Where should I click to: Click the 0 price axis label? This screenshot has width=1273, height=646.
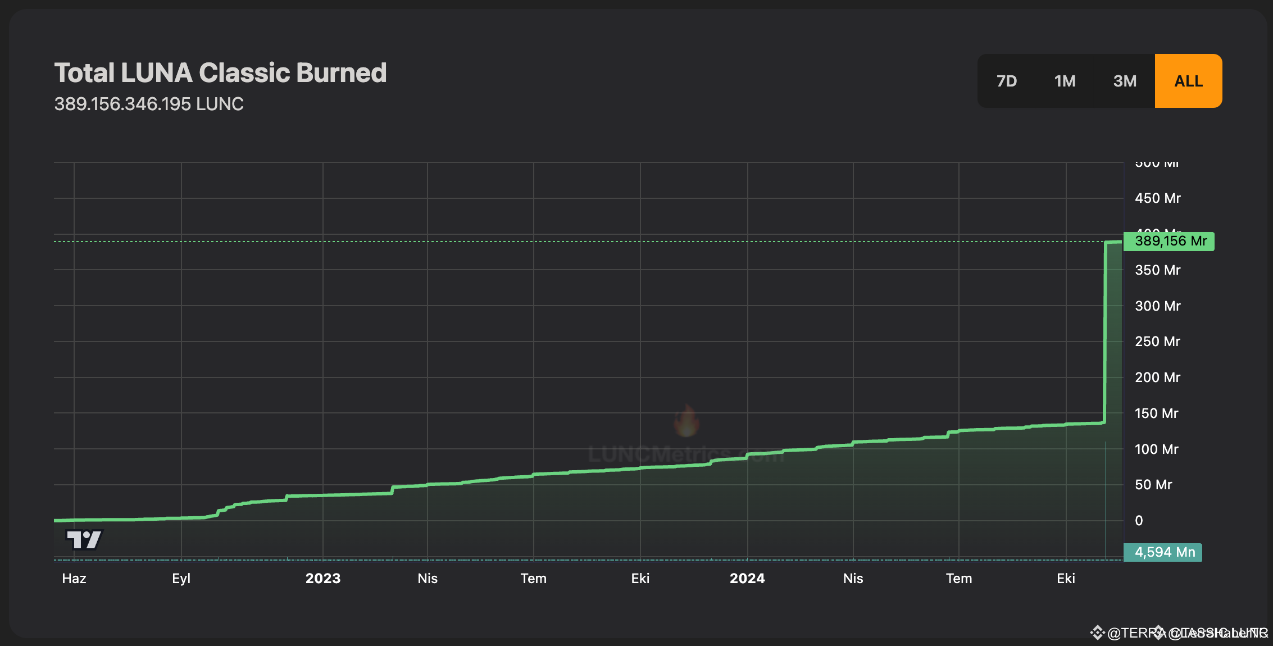click(1139, 521)
